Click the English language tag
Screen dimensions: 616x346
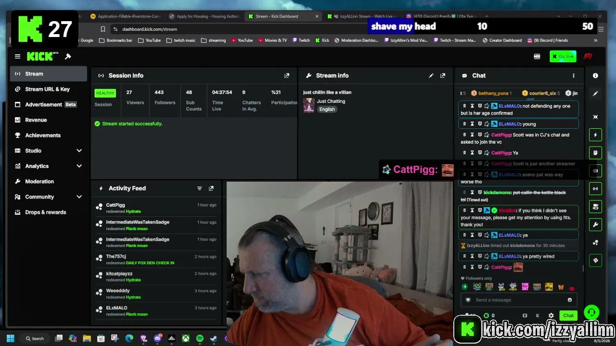327,110
